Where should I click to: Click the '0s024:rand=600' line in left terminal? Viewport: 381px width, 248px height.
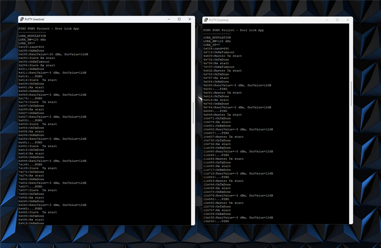click(31, 47)
